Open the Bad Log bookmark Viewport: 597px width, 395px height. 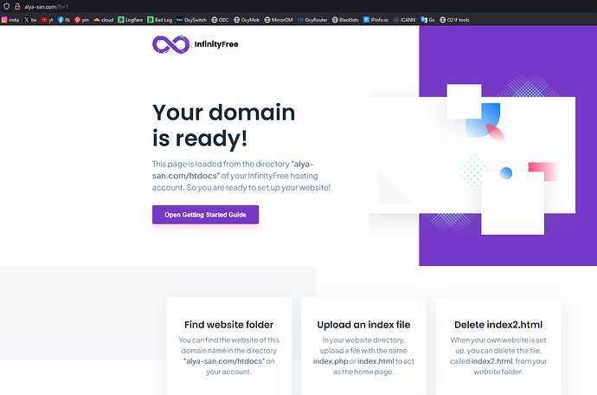pos(159,20)
